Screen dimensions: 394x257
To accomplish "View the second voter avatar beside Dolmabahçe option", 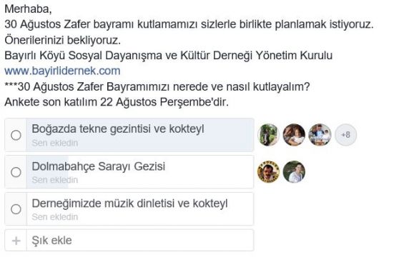I will 294,172.
